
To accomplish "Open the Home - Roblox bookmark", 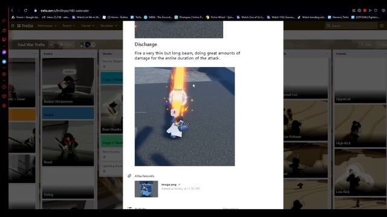I will [x=115, y=17].
